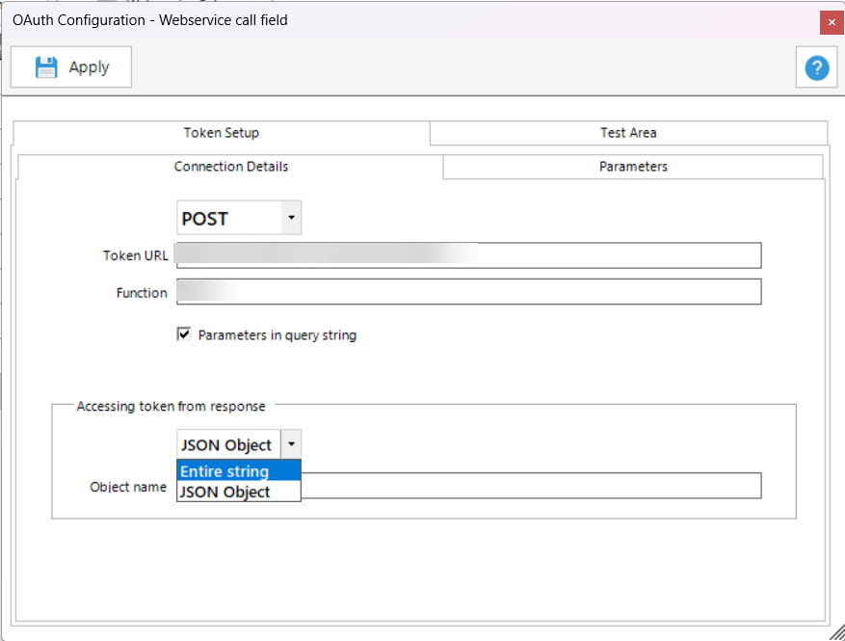845x641 pixels.
Task: Open help via the question mark icon
Action: pos(816,67)
